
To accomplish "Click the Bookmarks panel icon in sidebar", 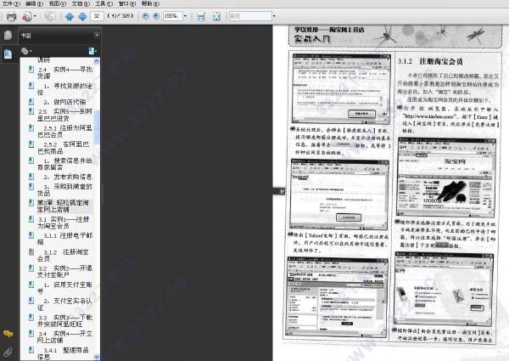I will pos(8,54).
